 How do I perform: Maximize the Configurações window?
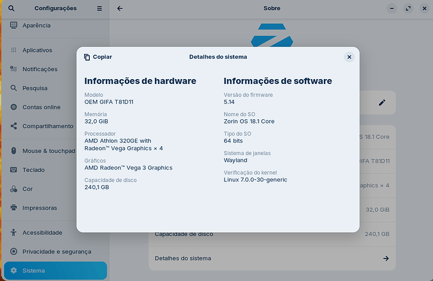(408, 9)
